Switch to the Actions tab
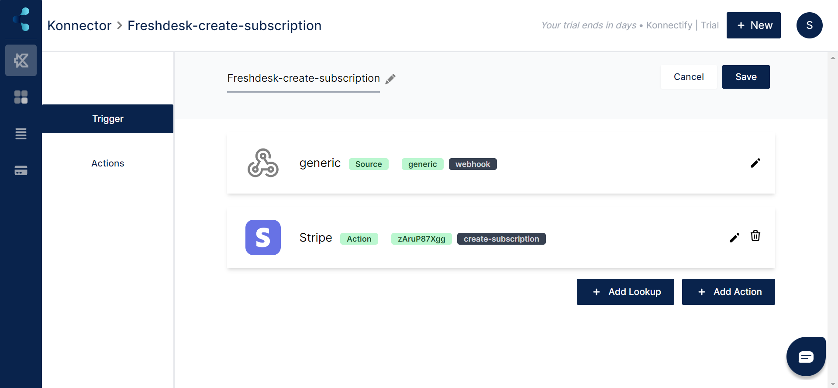Image resolution: width=838 pixels, height=388 pixels. point(107,163)
